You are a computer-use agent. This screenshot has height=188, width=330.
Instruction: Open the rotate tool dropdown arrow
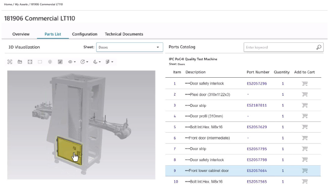click(87, 62)
